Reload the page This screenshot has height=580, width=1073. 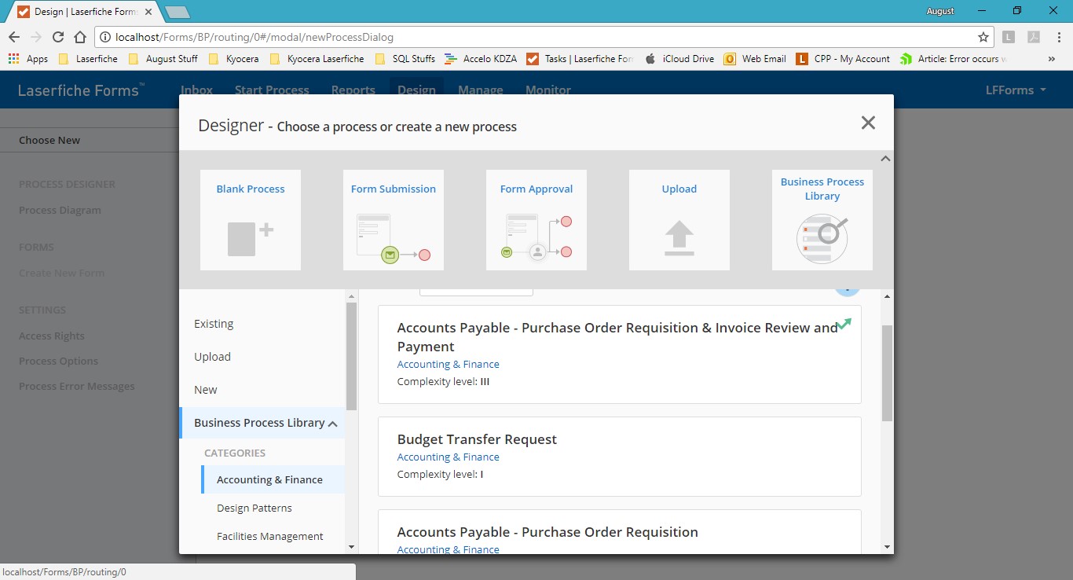coord(58,37)
